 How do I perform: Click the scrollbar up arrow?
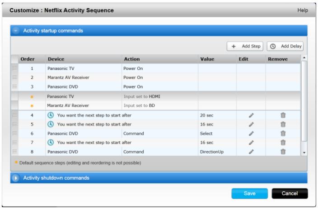click(304, 58)
